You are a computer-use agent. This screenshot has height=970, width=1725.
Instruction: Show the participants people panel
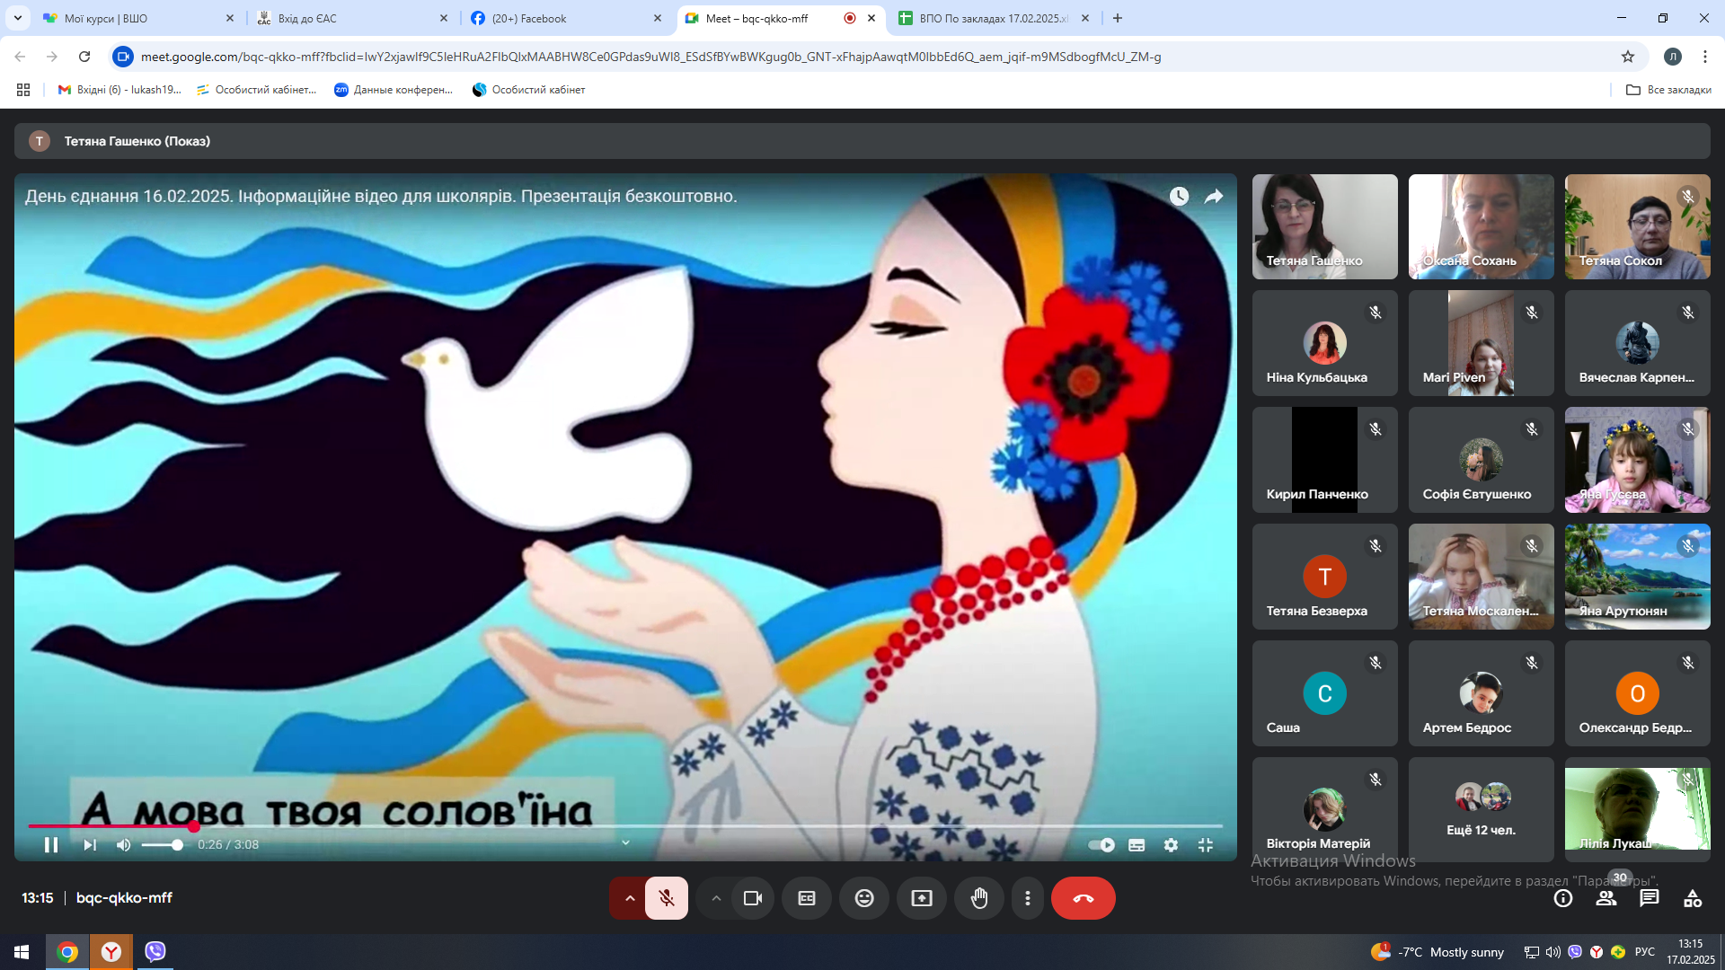(1606, 898)
